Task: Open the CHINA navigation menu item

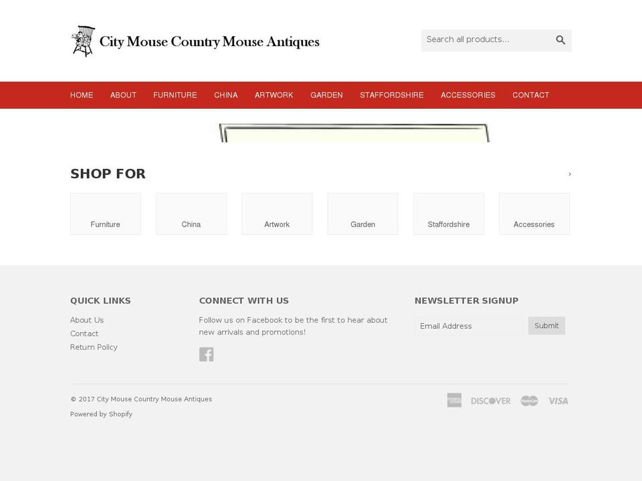Action: click(225, 95)
